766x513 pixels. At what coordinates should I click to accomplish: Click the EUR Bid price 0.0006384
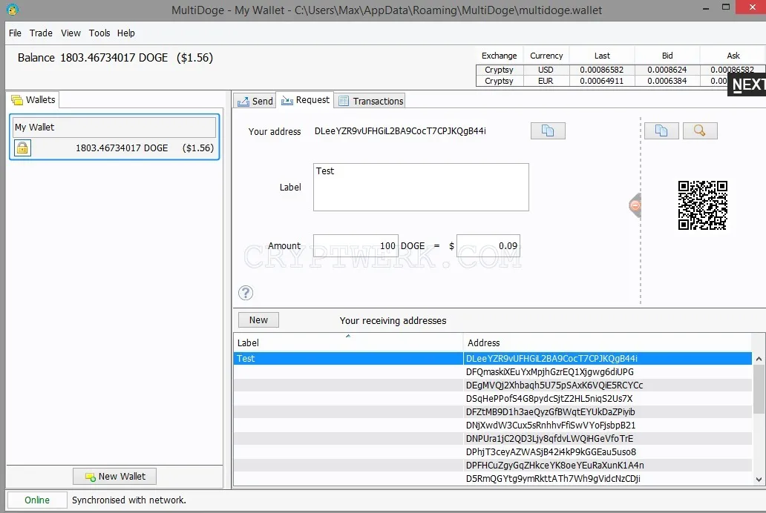click(667, 81)
